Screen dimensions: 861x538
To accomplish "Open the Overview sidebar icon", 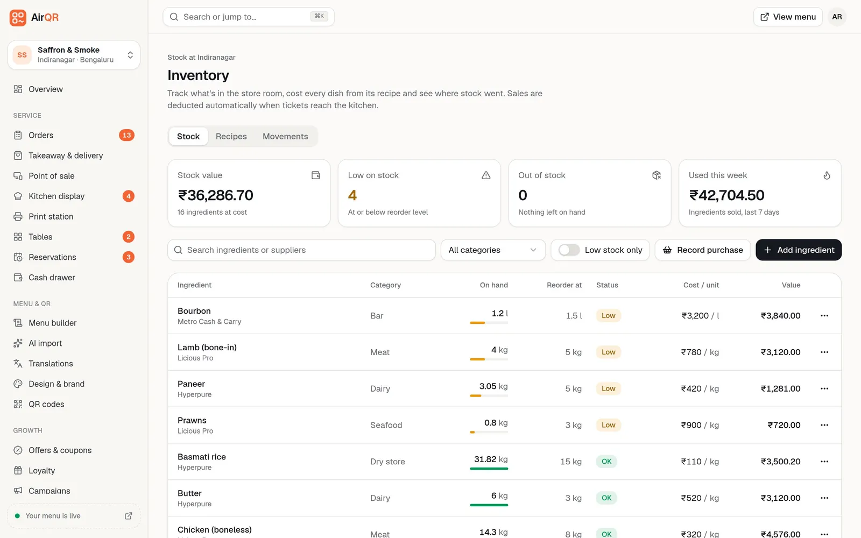I will pyautogui.click(x=18, y=89).
